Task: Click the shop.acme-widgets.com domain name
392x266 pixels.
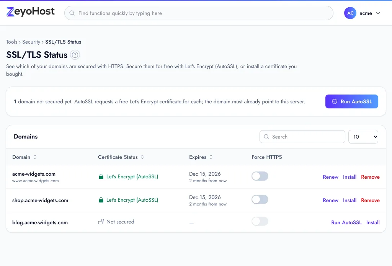Action: (40, 200)
